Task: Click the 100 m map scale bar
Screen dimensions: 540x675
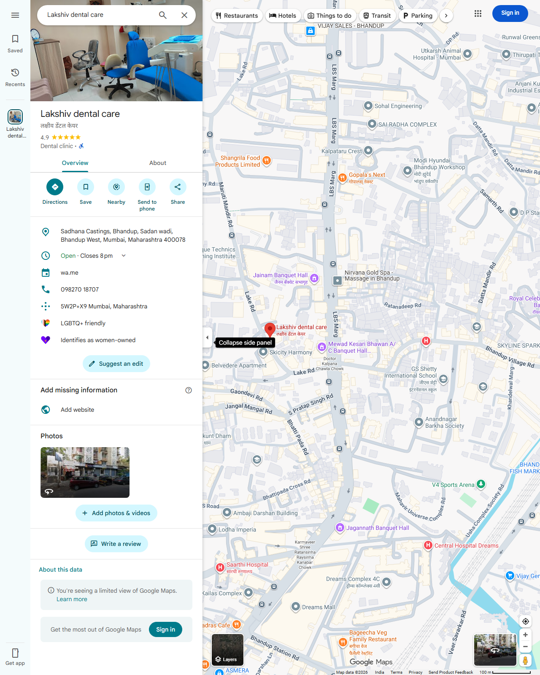Action: click(x=505, y=672)
